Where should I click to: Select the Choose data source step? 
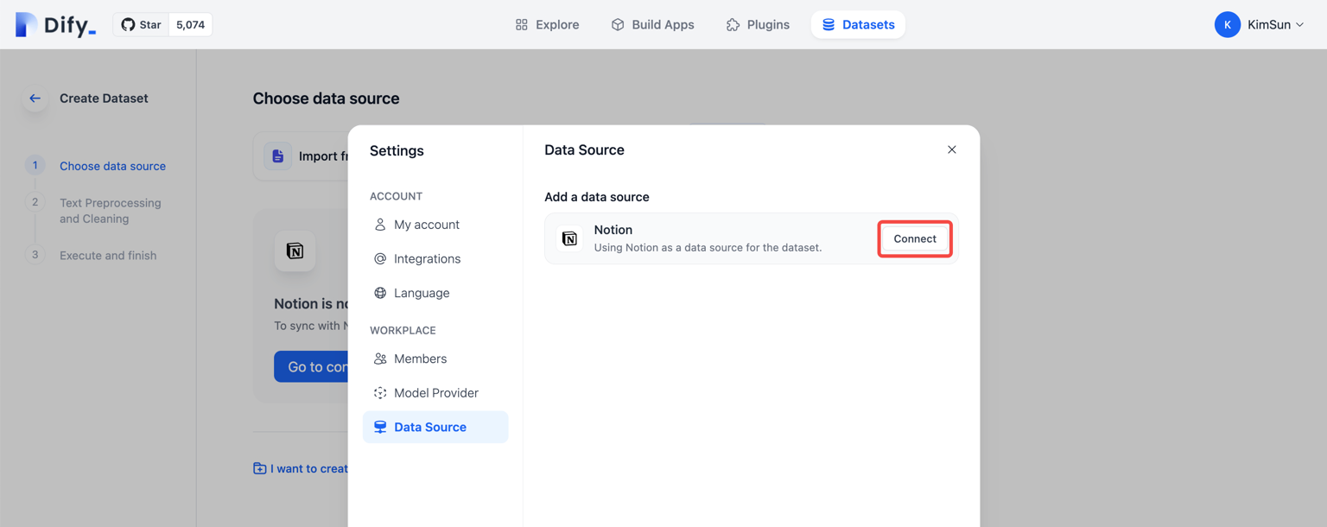(112, 166)
